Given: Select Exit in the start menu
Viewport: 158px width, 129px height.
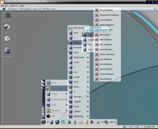Looking at the screenshot, I should pos(57,116).
